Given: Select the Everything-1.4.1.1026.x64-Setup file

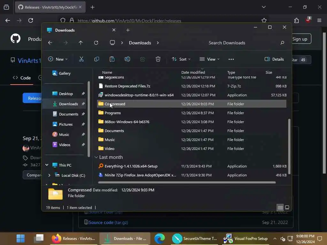Looking at the screenshot, I should click(x=192, y=166).
